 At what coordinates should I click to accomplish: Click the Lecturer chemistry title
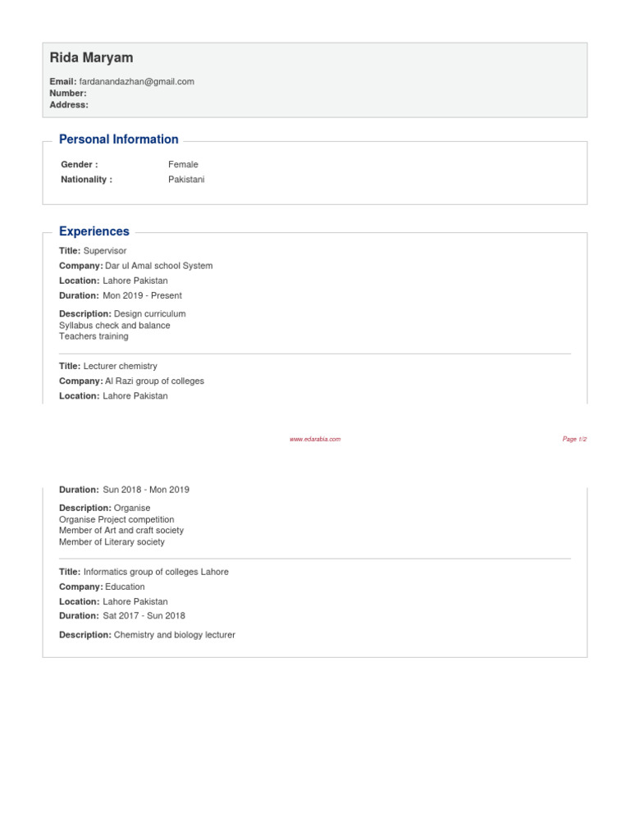[x=121, y=366]
